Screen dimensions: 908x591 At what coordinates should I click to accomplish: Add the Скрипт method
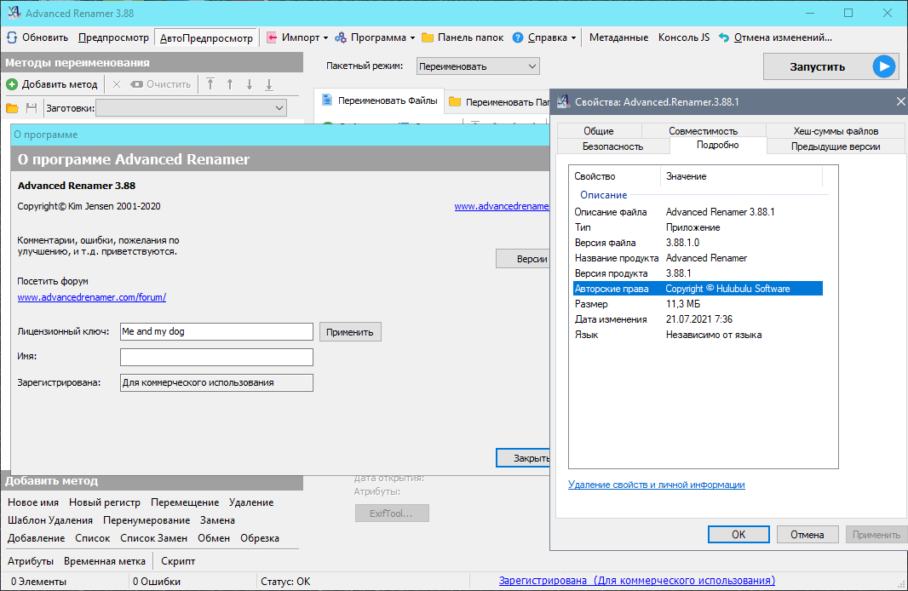click(178, 561)
